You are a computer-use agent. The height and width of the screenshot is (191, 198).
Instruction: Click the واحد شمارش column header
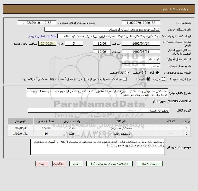pos(72,121)
